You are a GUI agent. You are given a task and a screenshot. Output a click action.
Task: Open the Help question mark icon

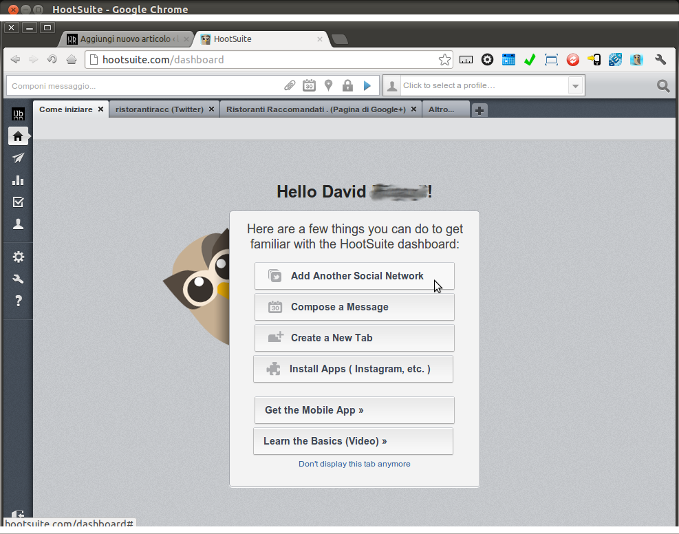tap(18, 301)
